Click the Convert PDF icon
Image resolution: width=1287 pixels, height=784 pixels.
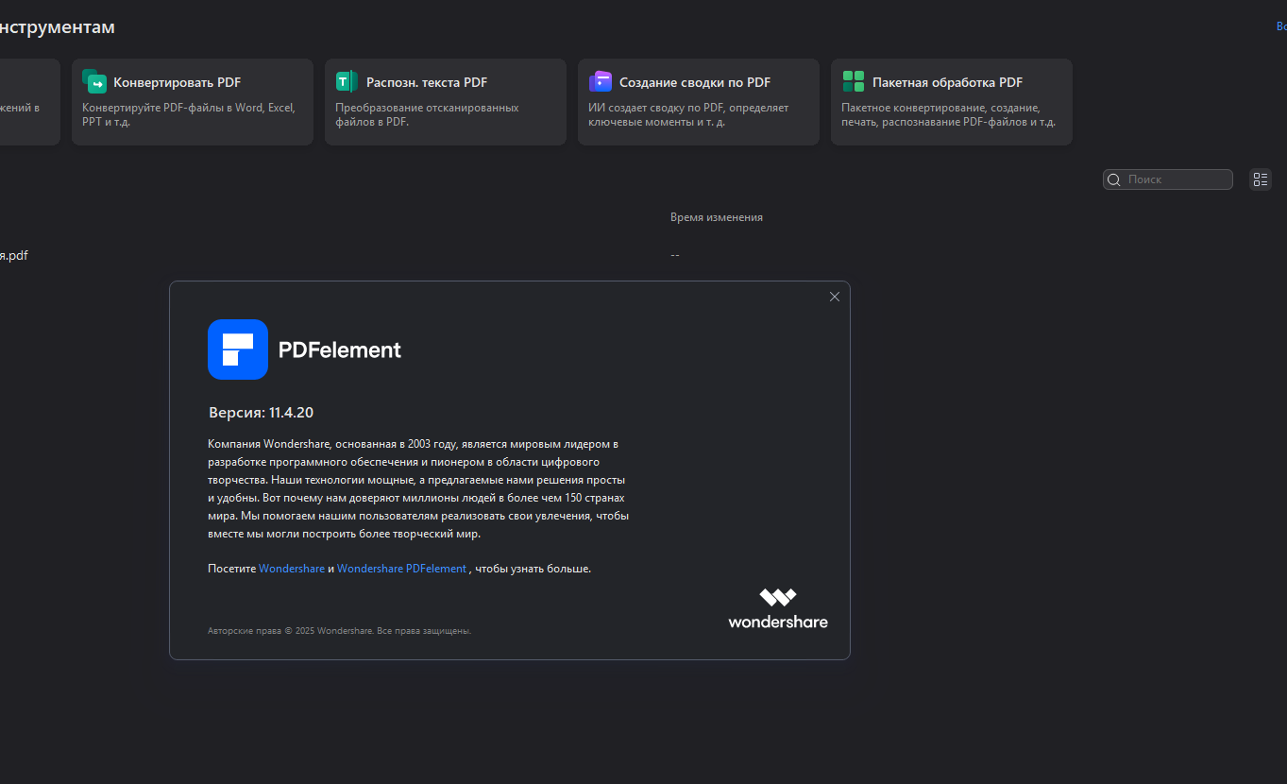tap(94, 81)
